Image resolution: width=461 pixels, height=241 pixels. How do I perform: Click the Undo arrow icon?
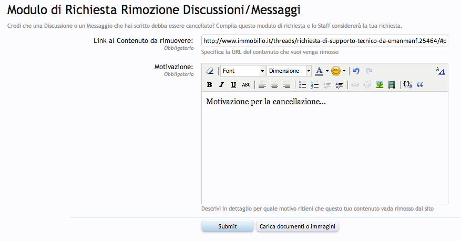356,71
